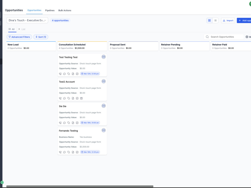Focus the Search Opportunities field
The width and height of the screenshot is (251, 188).
coord(224,37)
